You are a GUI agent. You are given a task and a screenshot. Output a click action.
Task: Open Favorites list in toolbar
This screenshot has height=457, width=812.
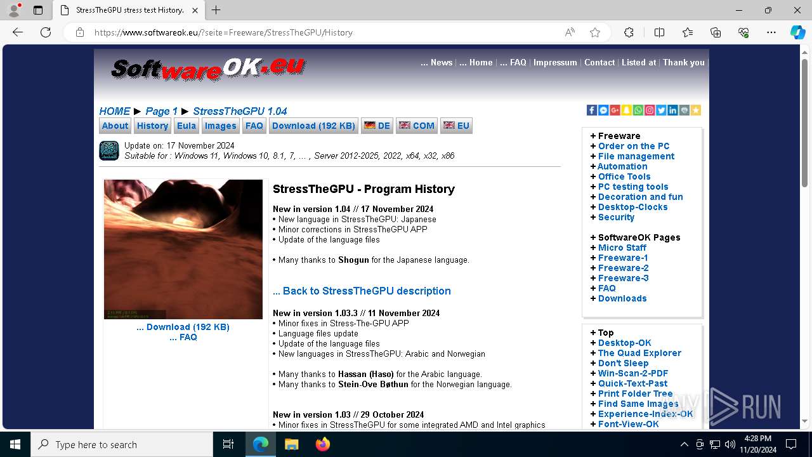click(688, 32)
